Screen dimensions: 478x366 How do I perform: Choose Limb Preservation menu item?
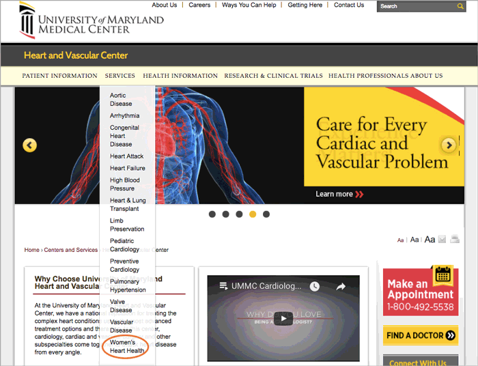point(127,225)
